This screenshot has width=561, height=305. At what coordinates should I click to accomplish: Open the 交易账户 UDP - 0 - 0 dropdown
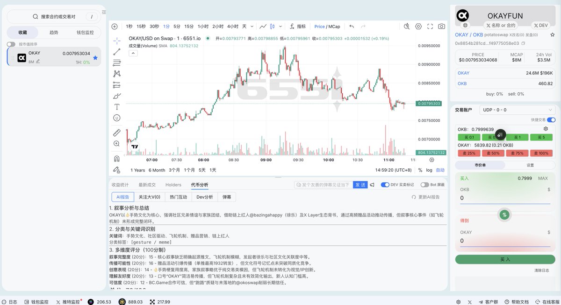517,110
